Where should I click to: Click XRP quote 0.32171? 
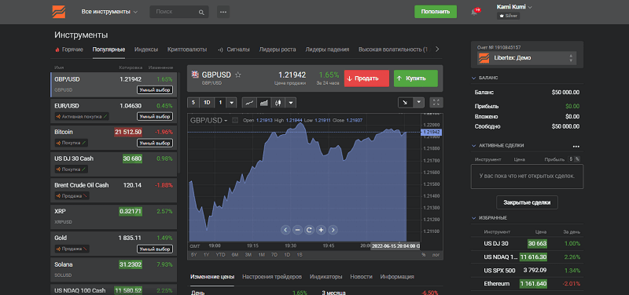(x=131, y=211)
